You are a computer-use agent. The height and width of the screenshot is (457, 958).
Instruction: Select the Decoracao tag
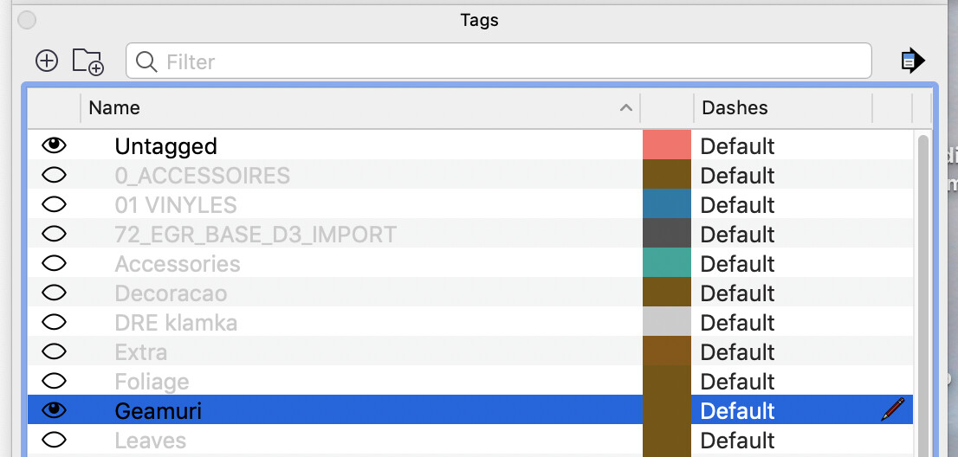tap(171, 293)
